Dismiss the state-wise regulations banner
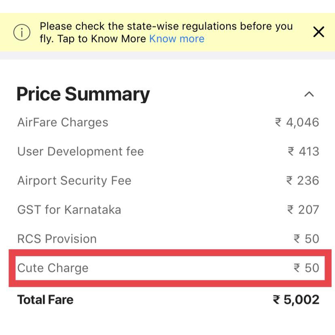Screen dimensions: 335x335 pos(319,32)
